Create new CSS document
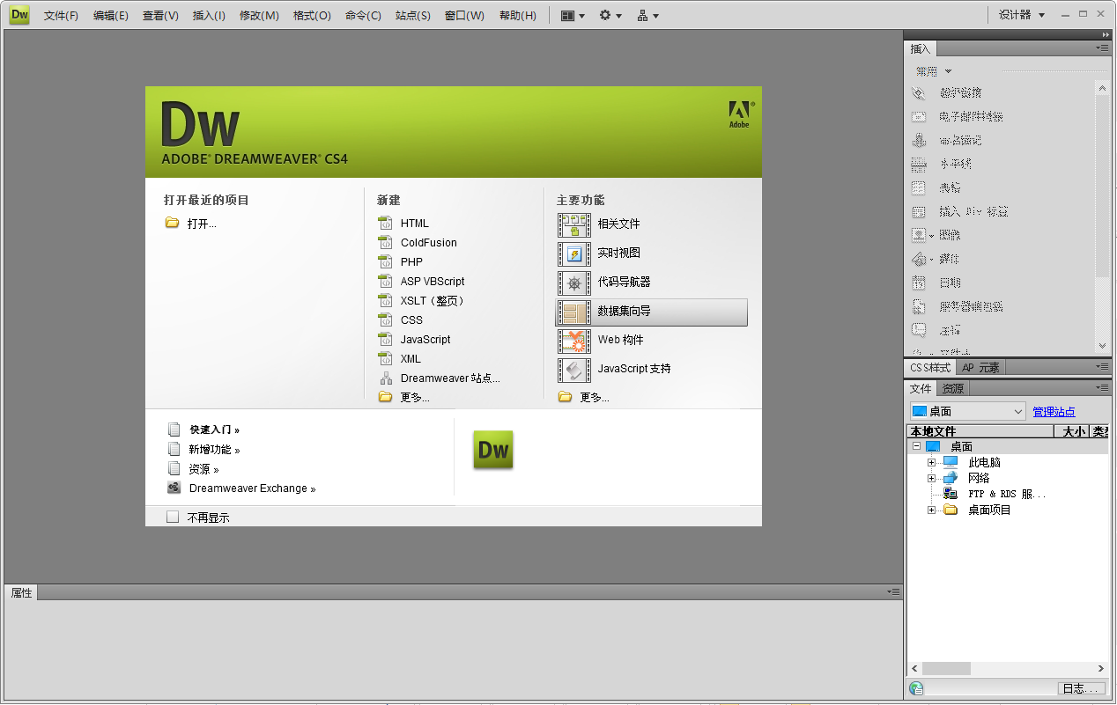Viewport: 1117px width, 705px height. [x=411, y=320]
